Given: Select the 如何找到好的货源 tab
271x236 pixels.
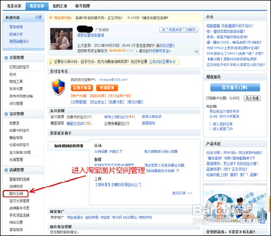Looking at the screenshot, I should 69,146.
